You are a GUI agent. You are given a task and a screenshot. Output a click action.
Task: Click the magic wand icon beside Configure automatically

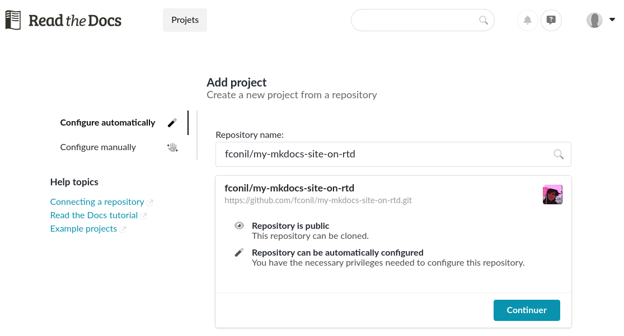pyautogui.click(x=172, y=123)
